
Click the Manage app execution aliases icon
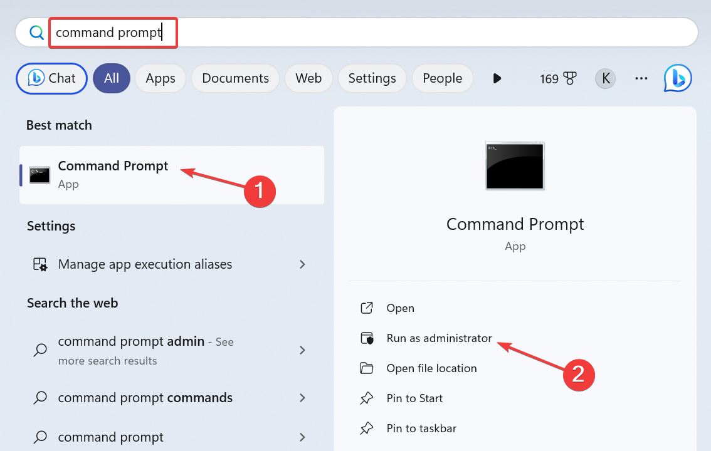(40, 264)
